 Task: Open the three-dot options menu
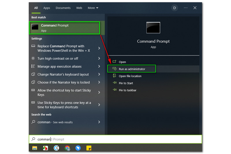coord(185,8)
